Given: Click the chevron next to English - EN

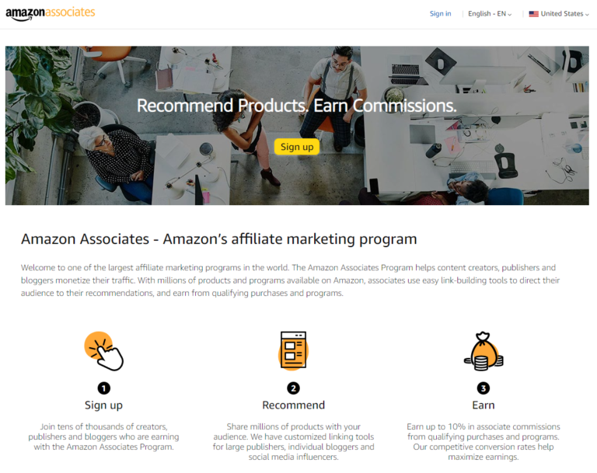Looking at the screenshot, I should point(510,15).
